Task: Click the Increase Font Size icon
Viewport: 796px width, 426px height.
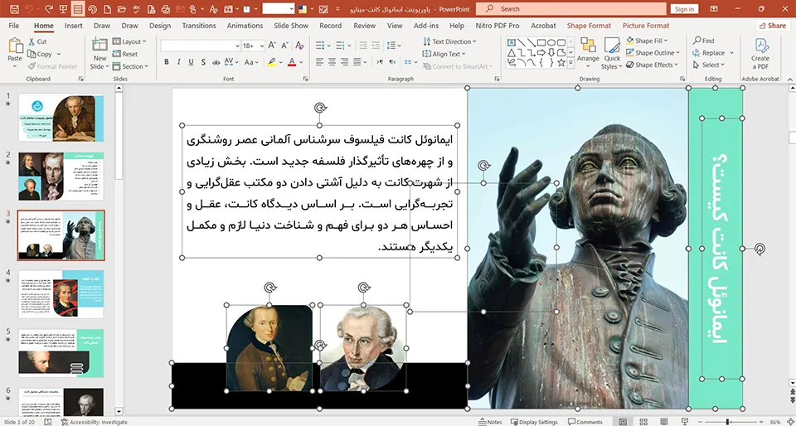Action: (272, 46)
